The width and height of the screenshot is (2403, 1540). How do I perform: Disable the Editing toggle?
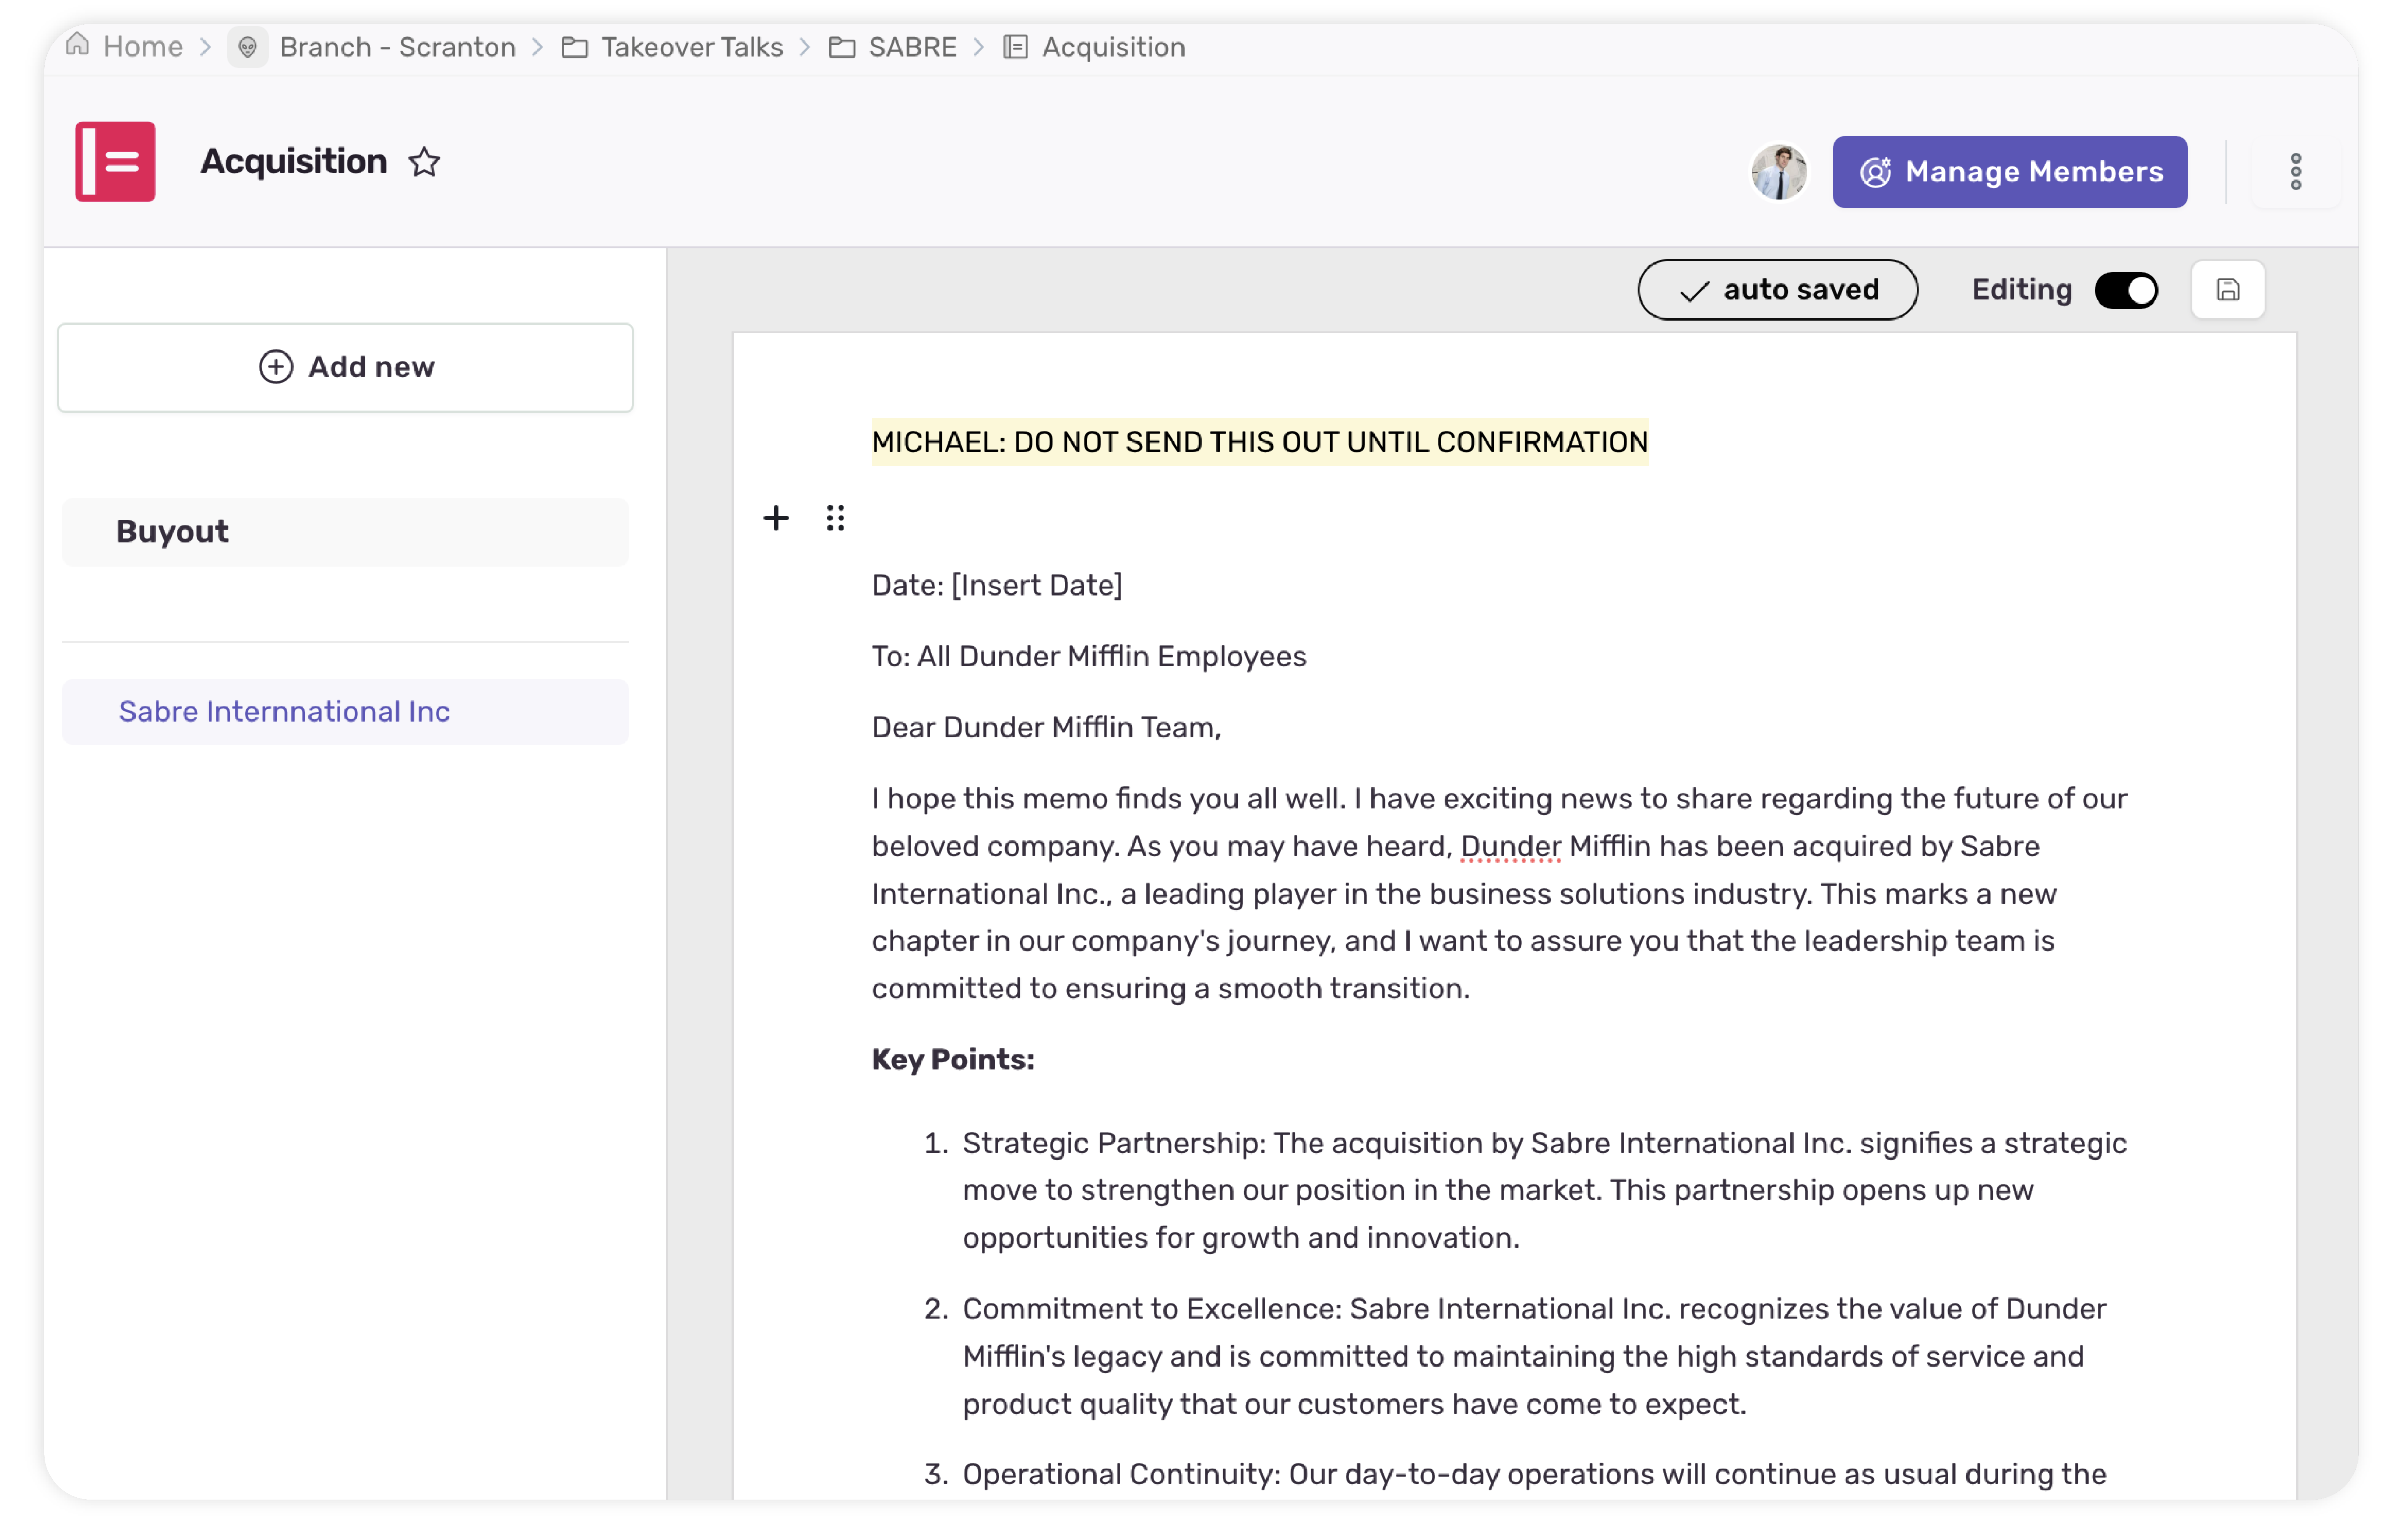coord(2126,289)
